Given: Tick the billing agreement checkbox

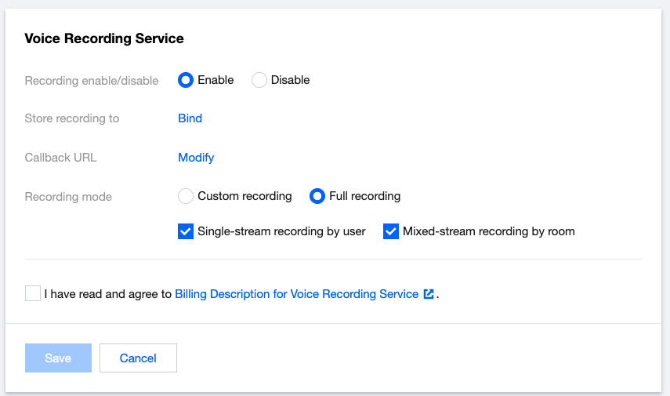Looking at the screenshot, I should pos(33,293).
